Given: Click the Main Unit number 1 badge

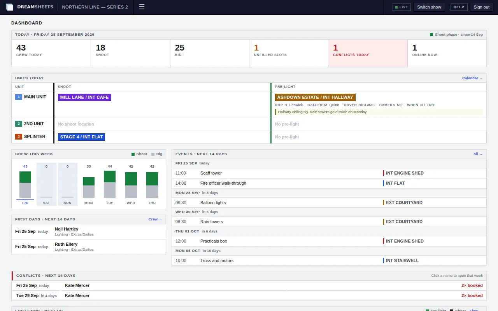Looking at the screenshot, I should [19, 97].
